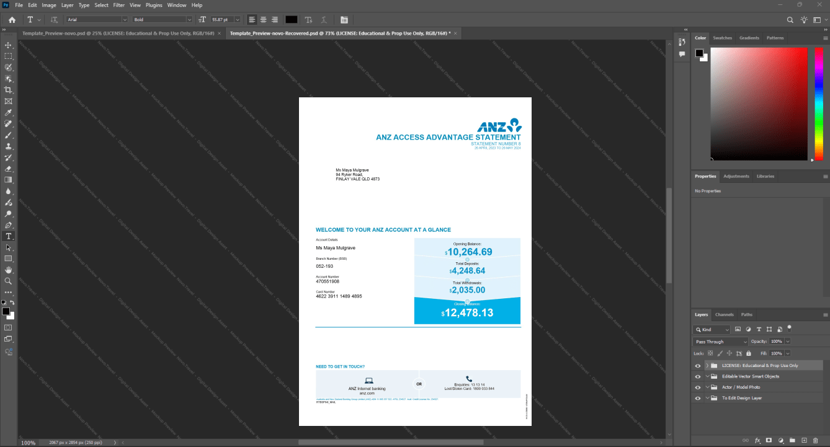Select the Crop tool
The height and width of the screenshot is (447, 830).
(x=8, y=90)
